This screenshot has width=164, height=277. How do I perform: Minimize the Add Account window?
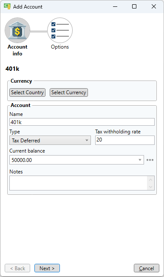[x=115, y=6]
